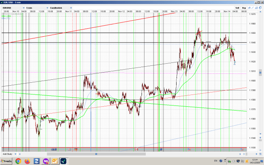Click the Nov 11 date label
Viewport: 264px width, 165px height.
coord(68,11)
